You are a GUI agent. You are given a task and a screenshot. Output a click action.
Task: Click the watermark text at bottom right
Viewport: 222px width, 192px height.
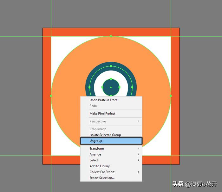point(195,184)
